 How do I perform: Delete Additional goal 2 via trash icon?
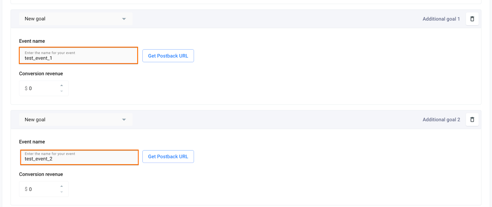[472, 119]
